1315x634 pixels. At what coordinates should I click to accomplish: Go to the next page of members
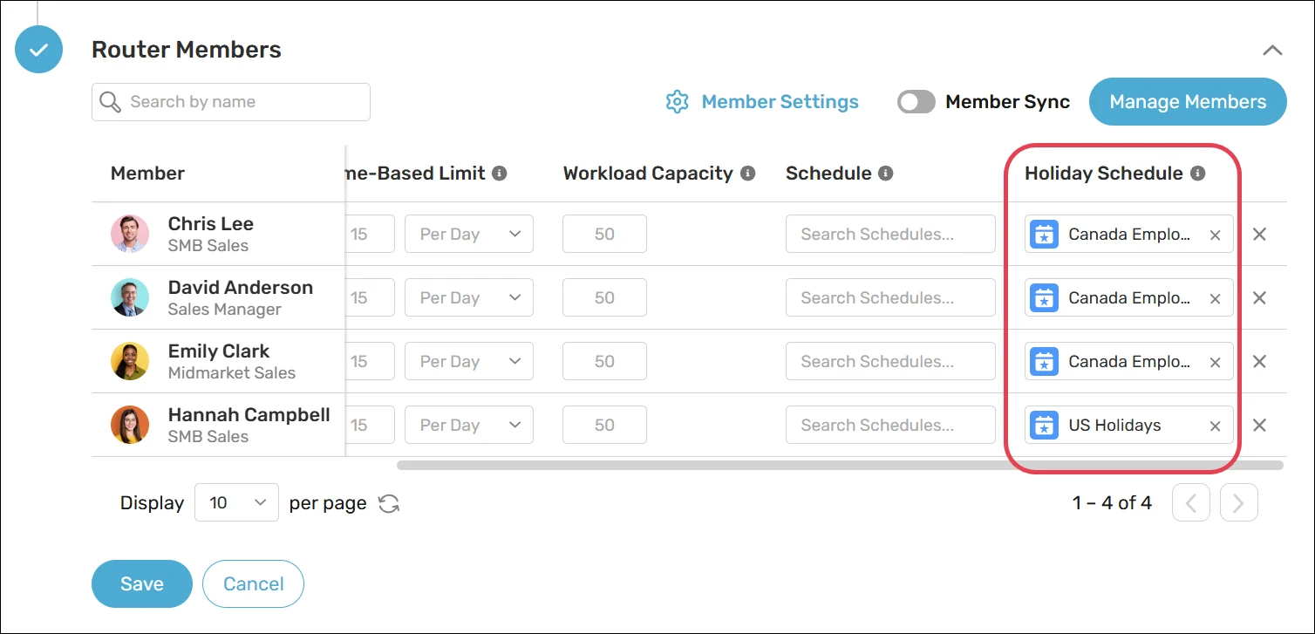[1238, 502]
